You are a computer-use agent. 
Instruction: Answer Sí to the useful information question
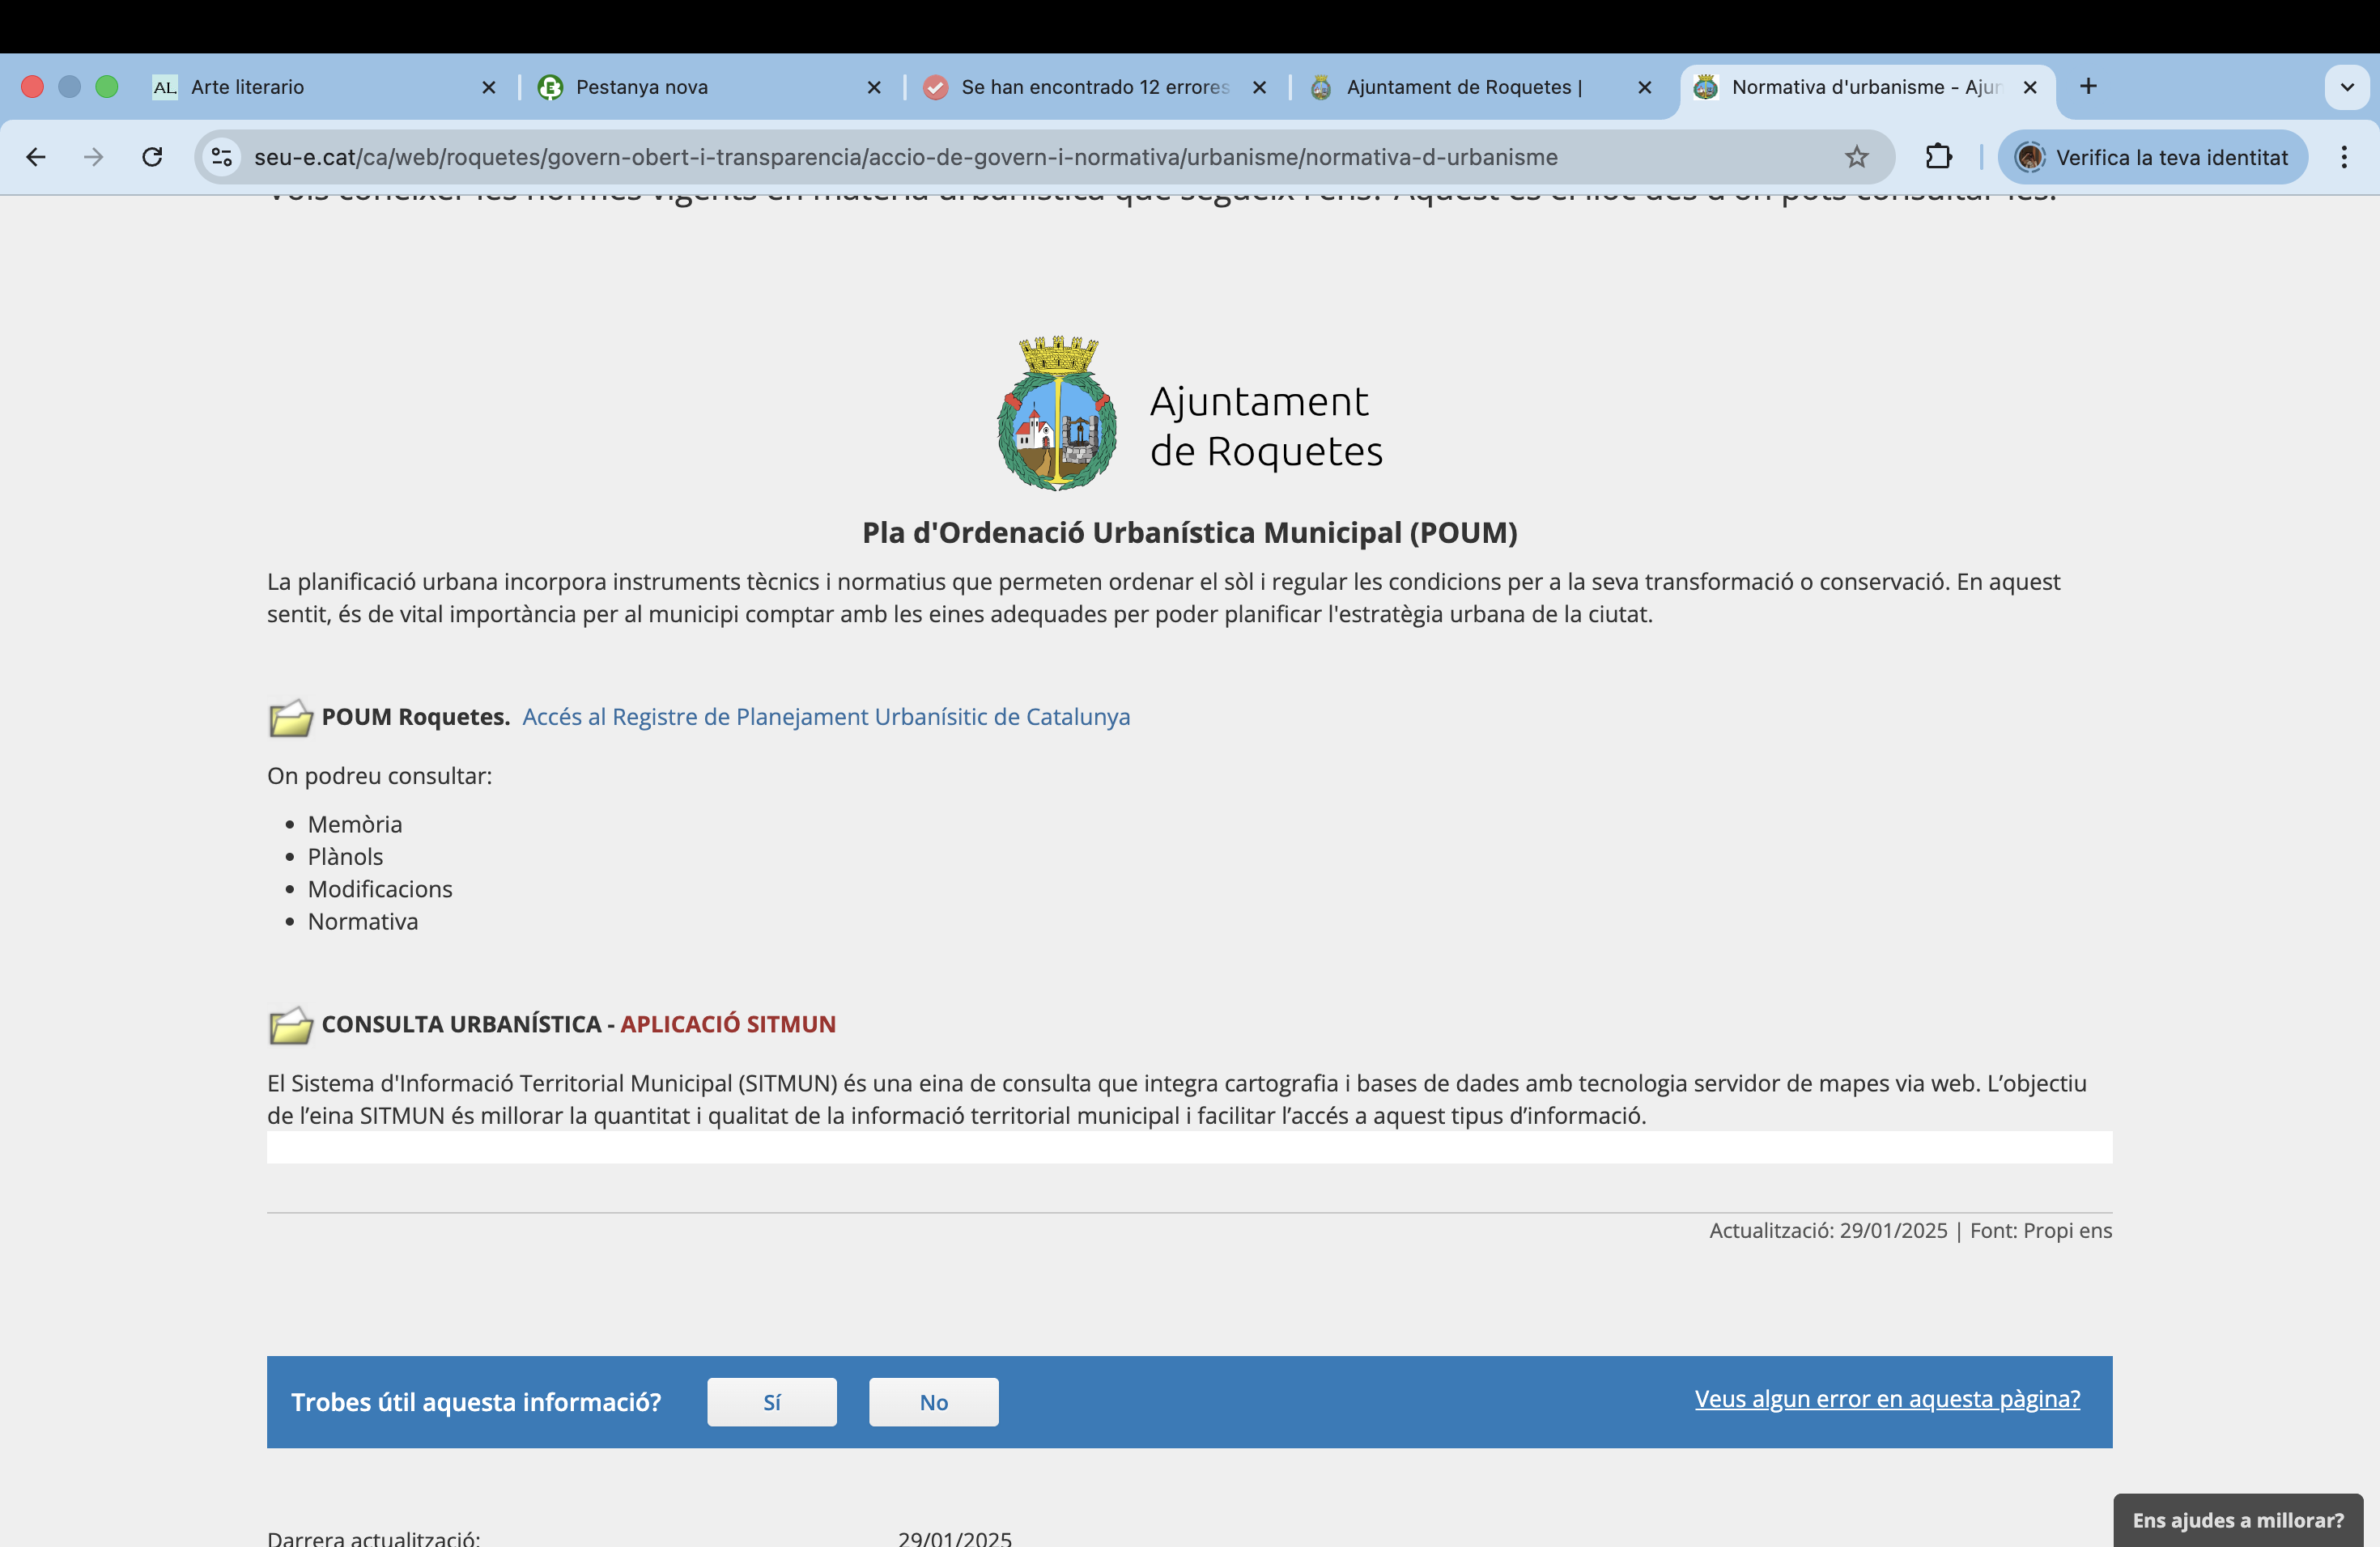(771, 1402)
